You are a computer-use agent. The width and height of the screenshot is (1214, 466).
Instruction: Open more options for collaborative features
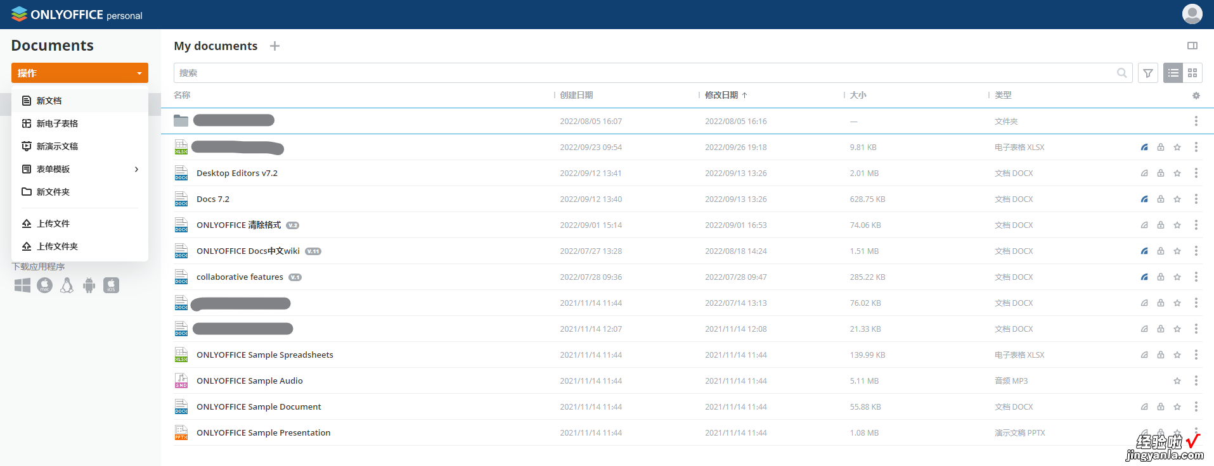tap(1196, 277)
